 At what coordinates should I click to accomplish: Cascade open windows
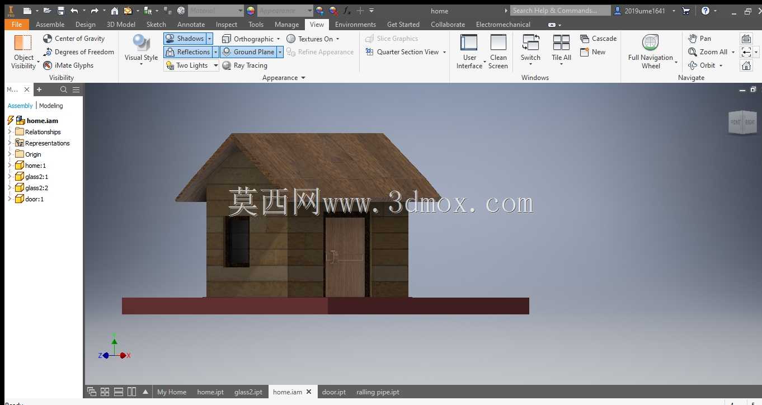tap(598, 39)
